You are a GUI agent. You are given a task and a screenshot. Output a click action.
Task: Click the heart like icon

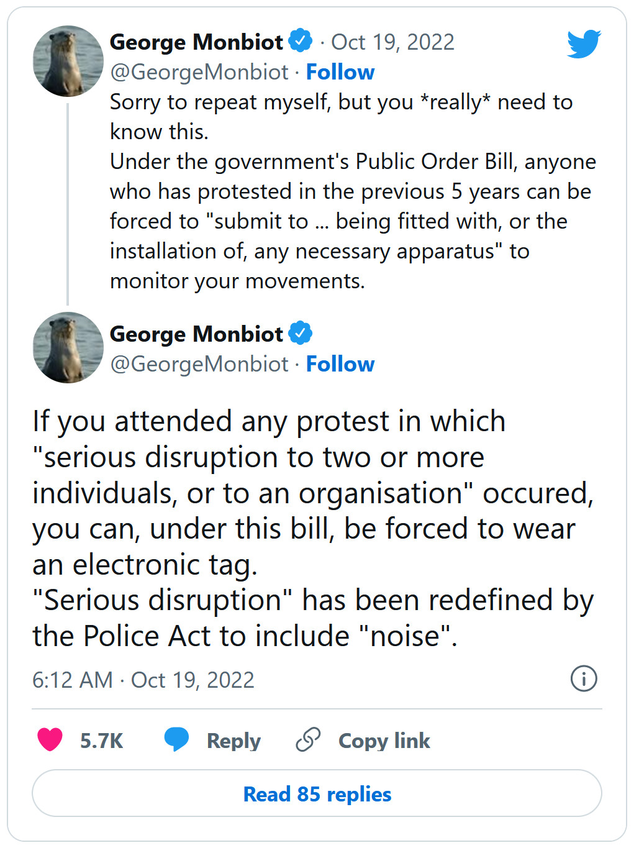click(50, 739)
